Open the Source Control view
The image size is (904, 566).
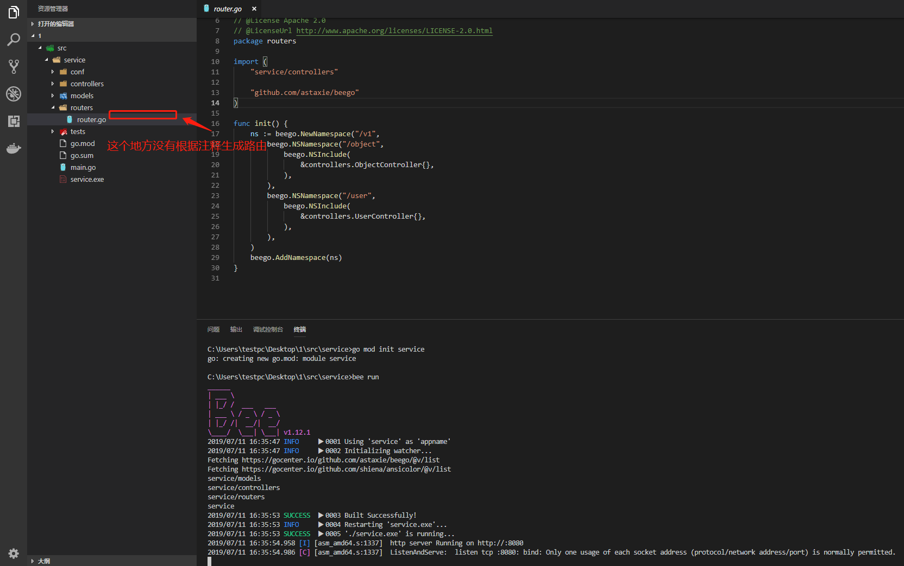click(13, 66)
